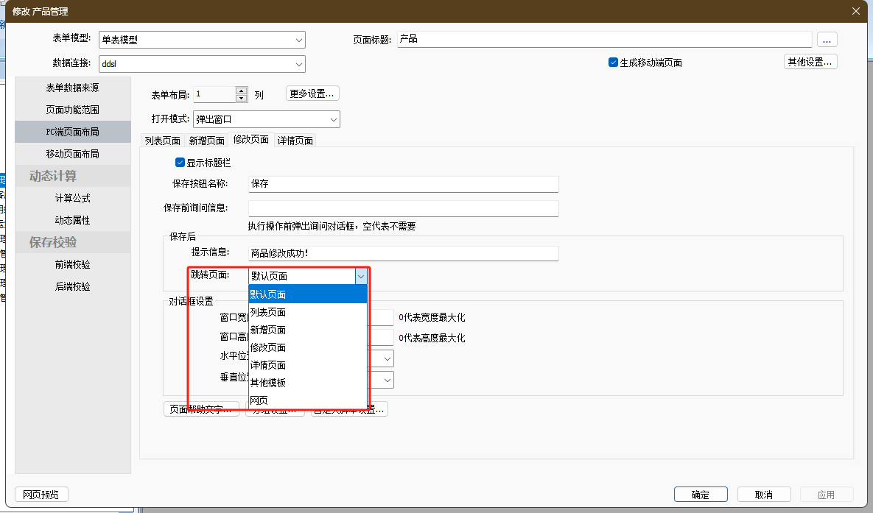Screen dimensions: 873x513
Task: Collapse the 跳转页面 dropdown arrow
Action: tap(360, 277)
